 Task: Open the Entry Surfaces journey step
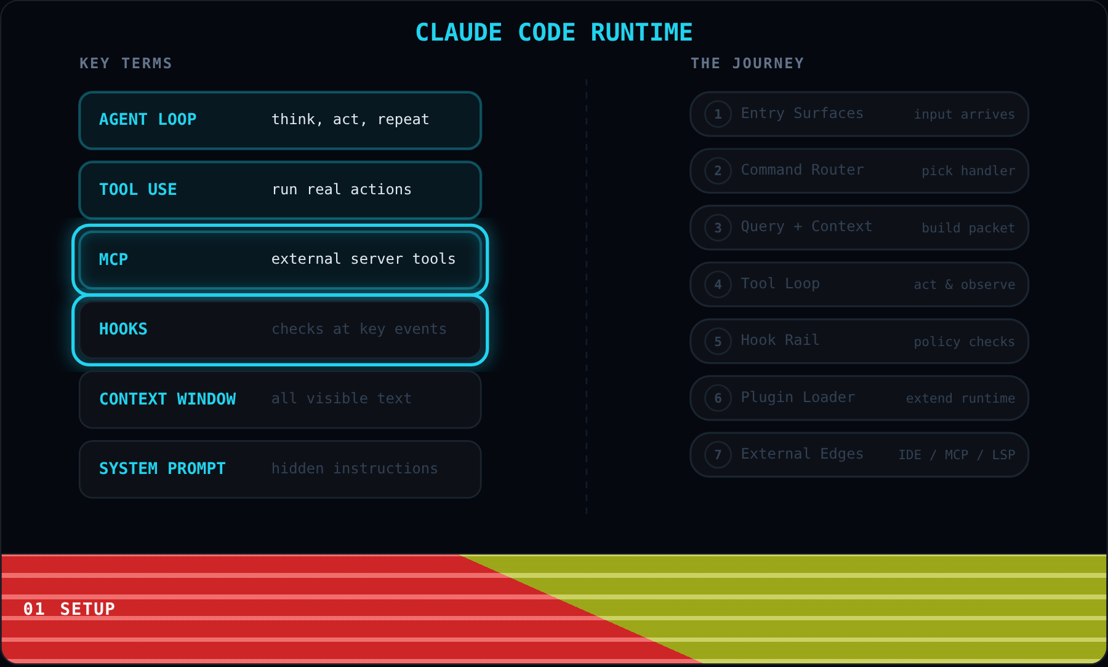click(x=859, y=114)
